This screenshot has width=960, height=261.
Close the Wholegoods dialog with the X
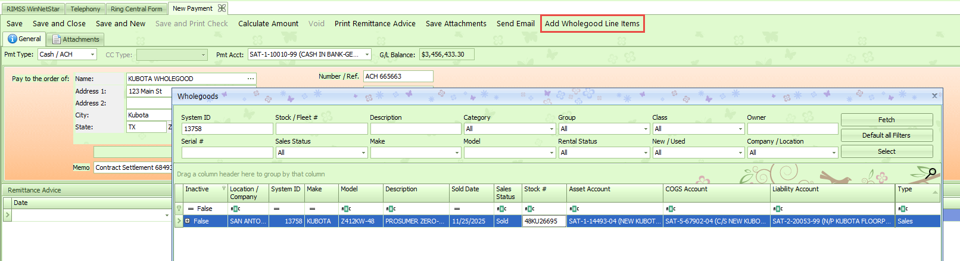tap(934, 95)
